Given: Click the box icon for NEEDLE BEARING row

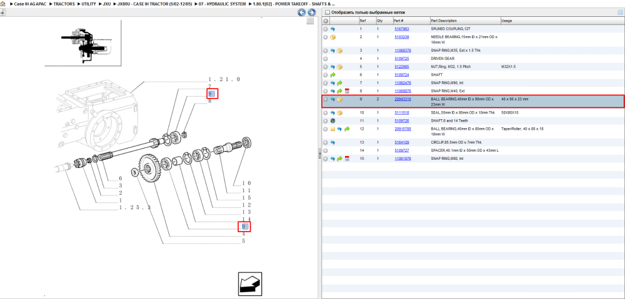Looking at the screenshot, I should [x=333, y=37].
